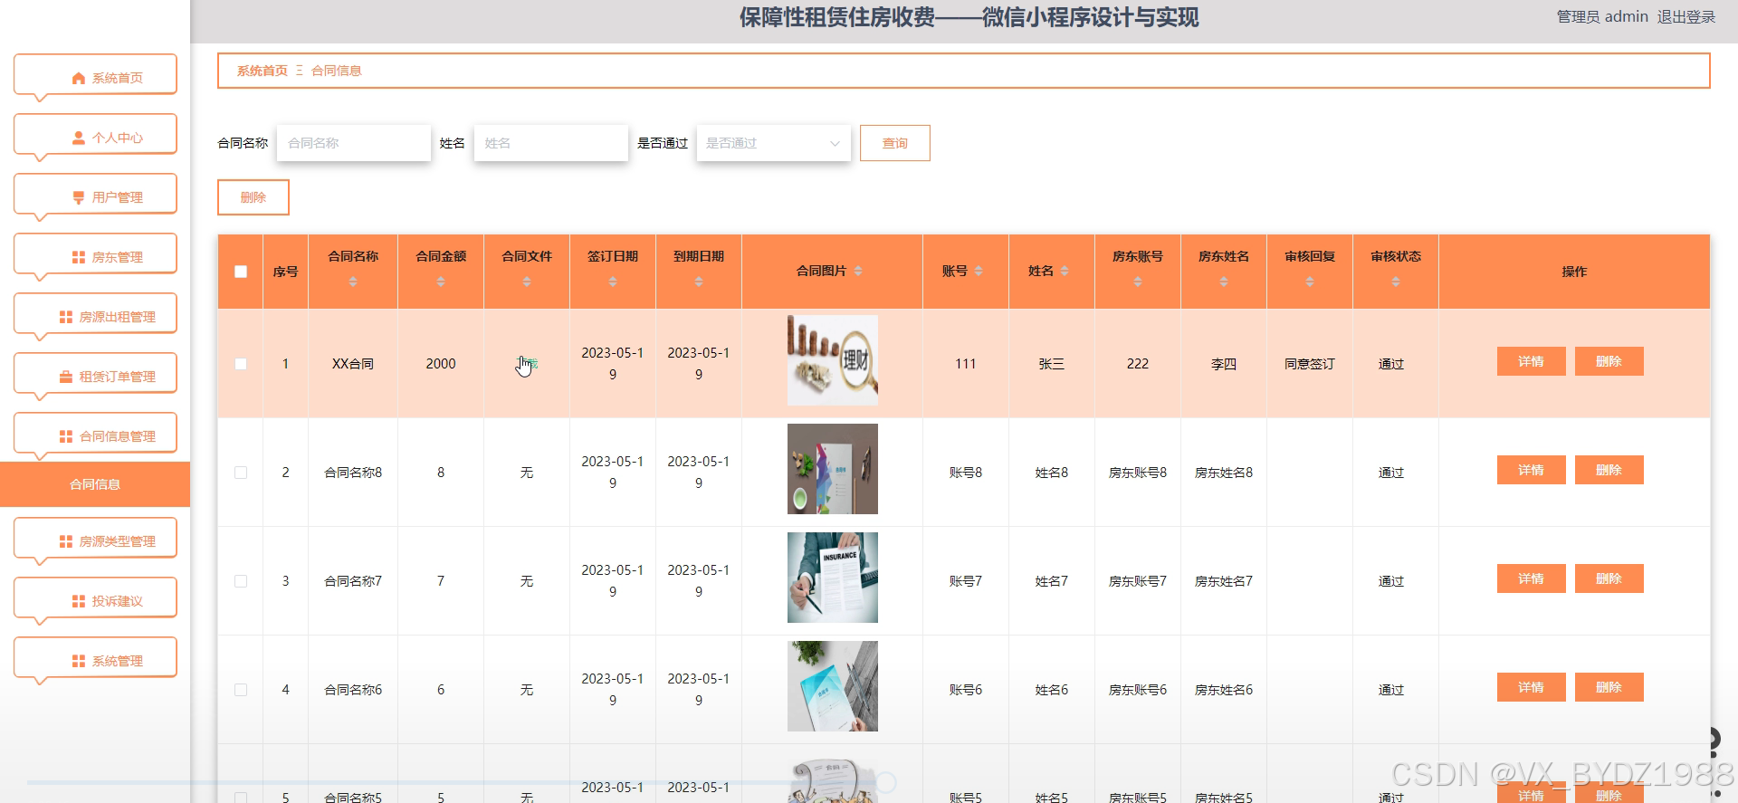Open the 系统首页 sidebar menu
This screenshot has height=803, width=1738.
tap(95, 75)
